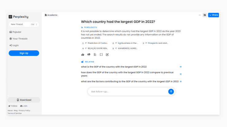The height and width of the screenshot is (127, 227).
Task: Click the edit query pencil icon
Action: point(107,55)
